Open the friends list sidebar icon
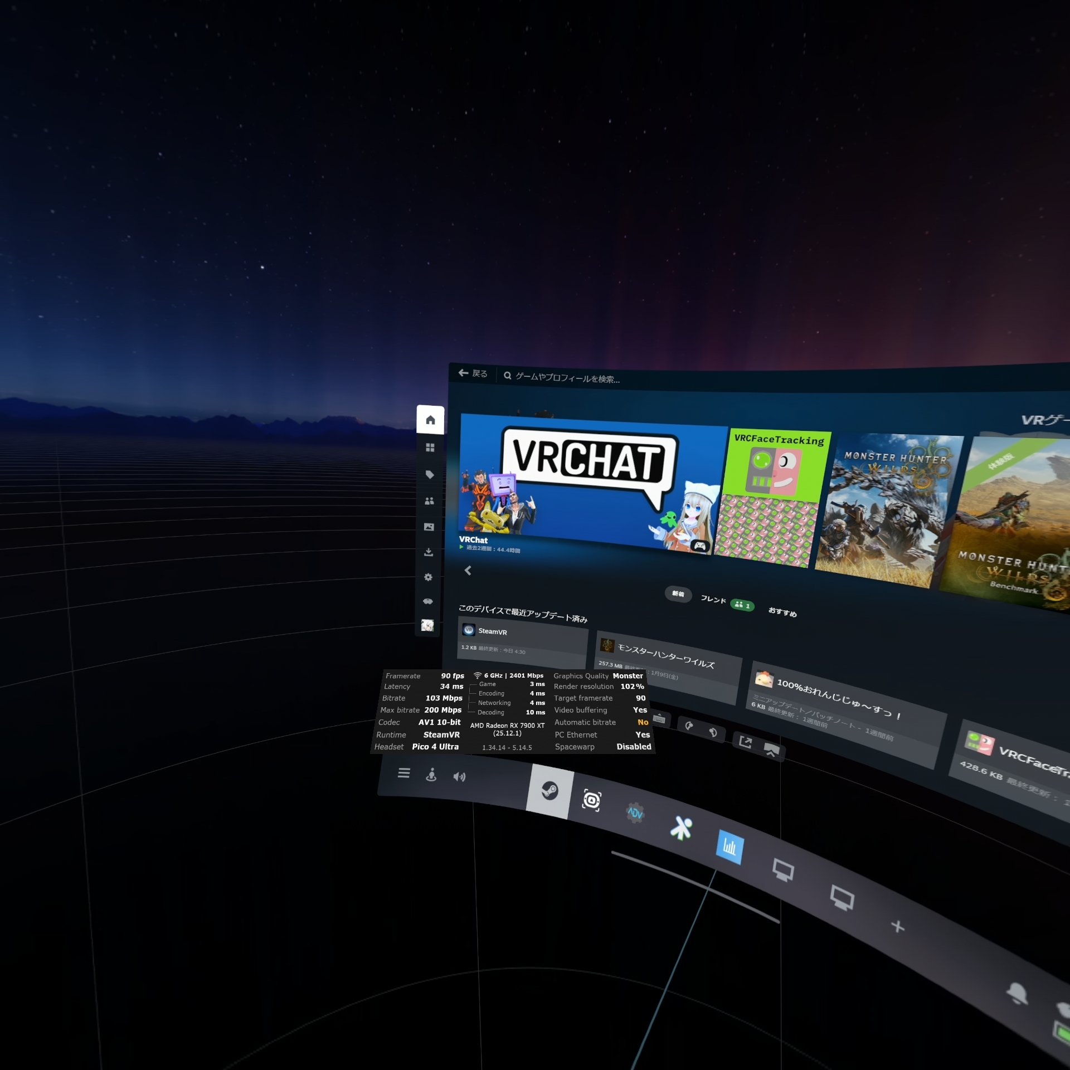This screenshot has height=1070, width=1070. (x=429, y=501)
